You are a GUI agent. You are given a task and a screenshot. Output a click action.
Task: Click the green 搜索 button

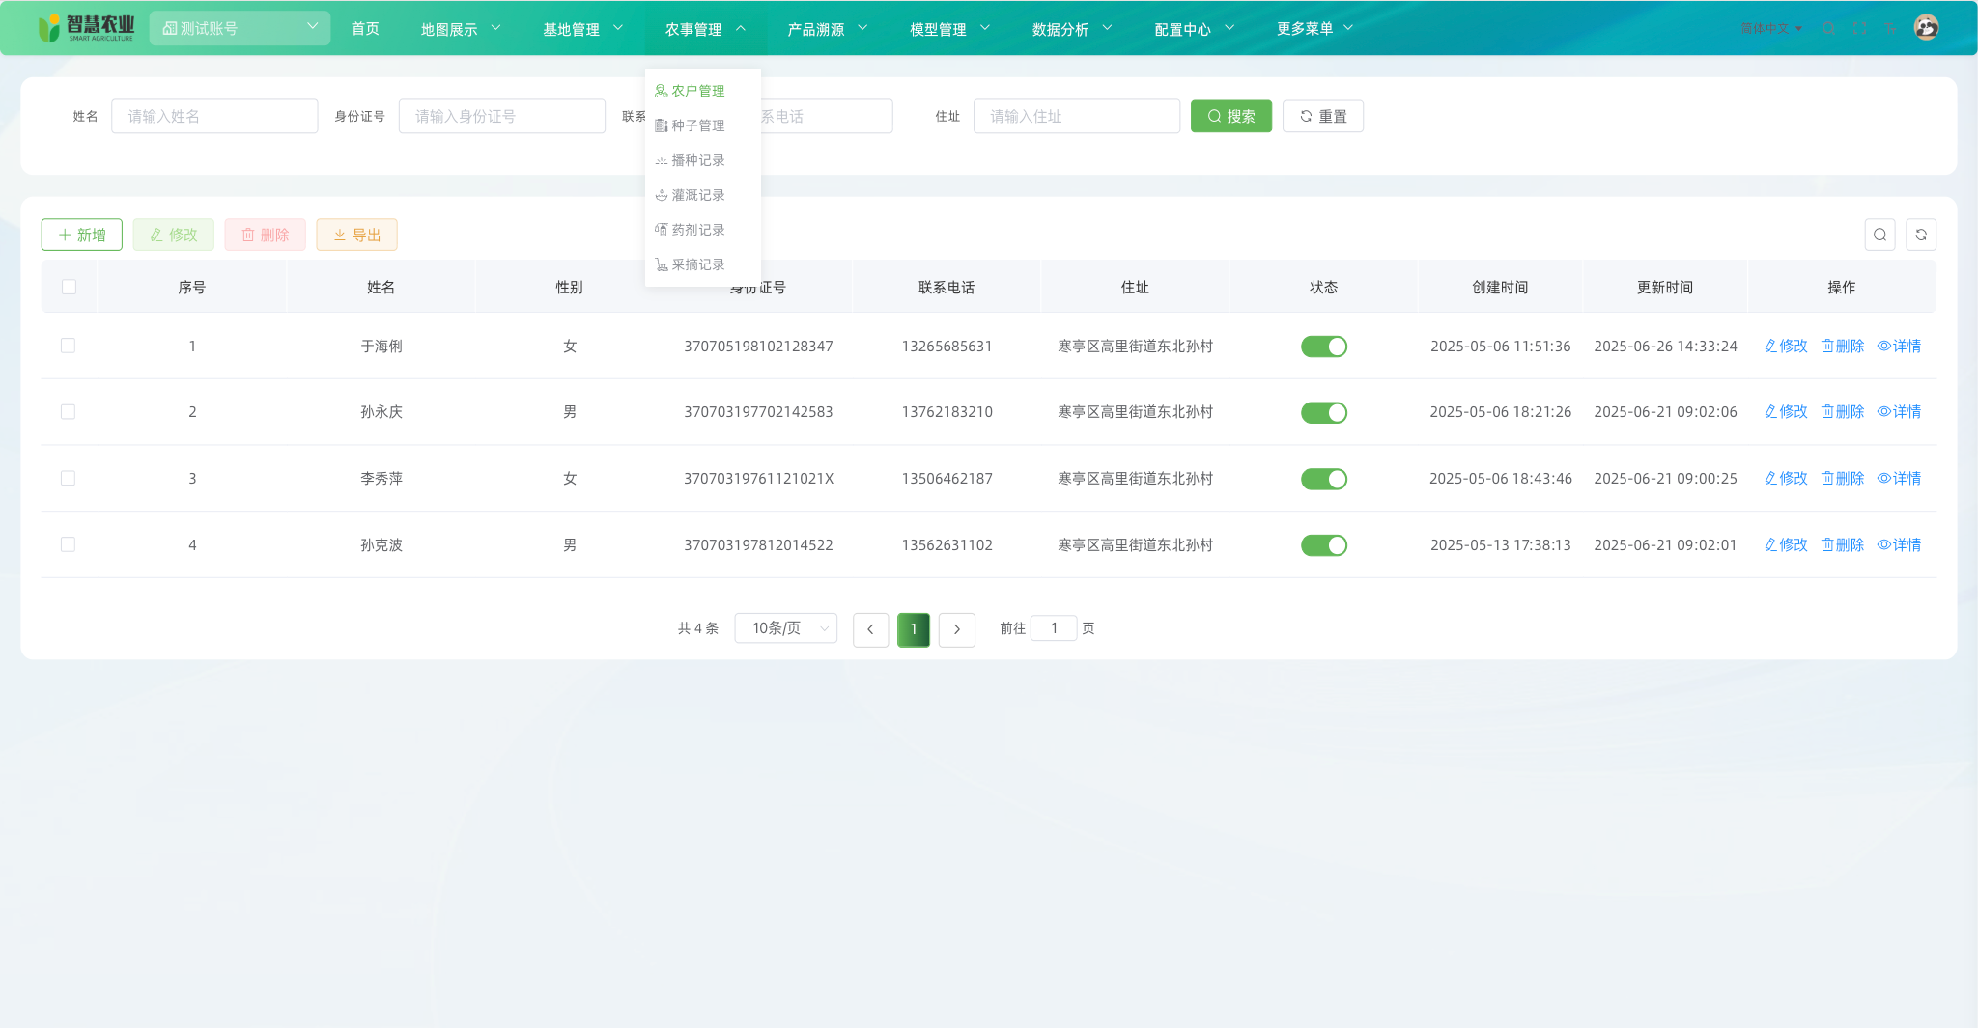coord(1230,116)
